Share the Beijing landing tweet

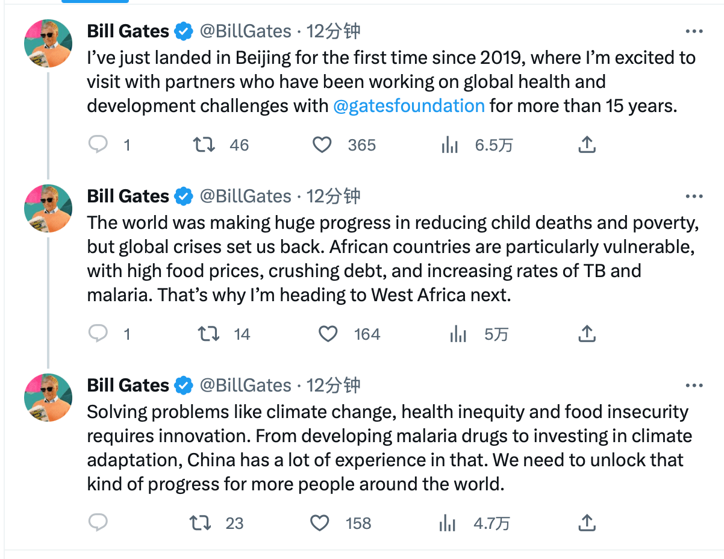587,145
